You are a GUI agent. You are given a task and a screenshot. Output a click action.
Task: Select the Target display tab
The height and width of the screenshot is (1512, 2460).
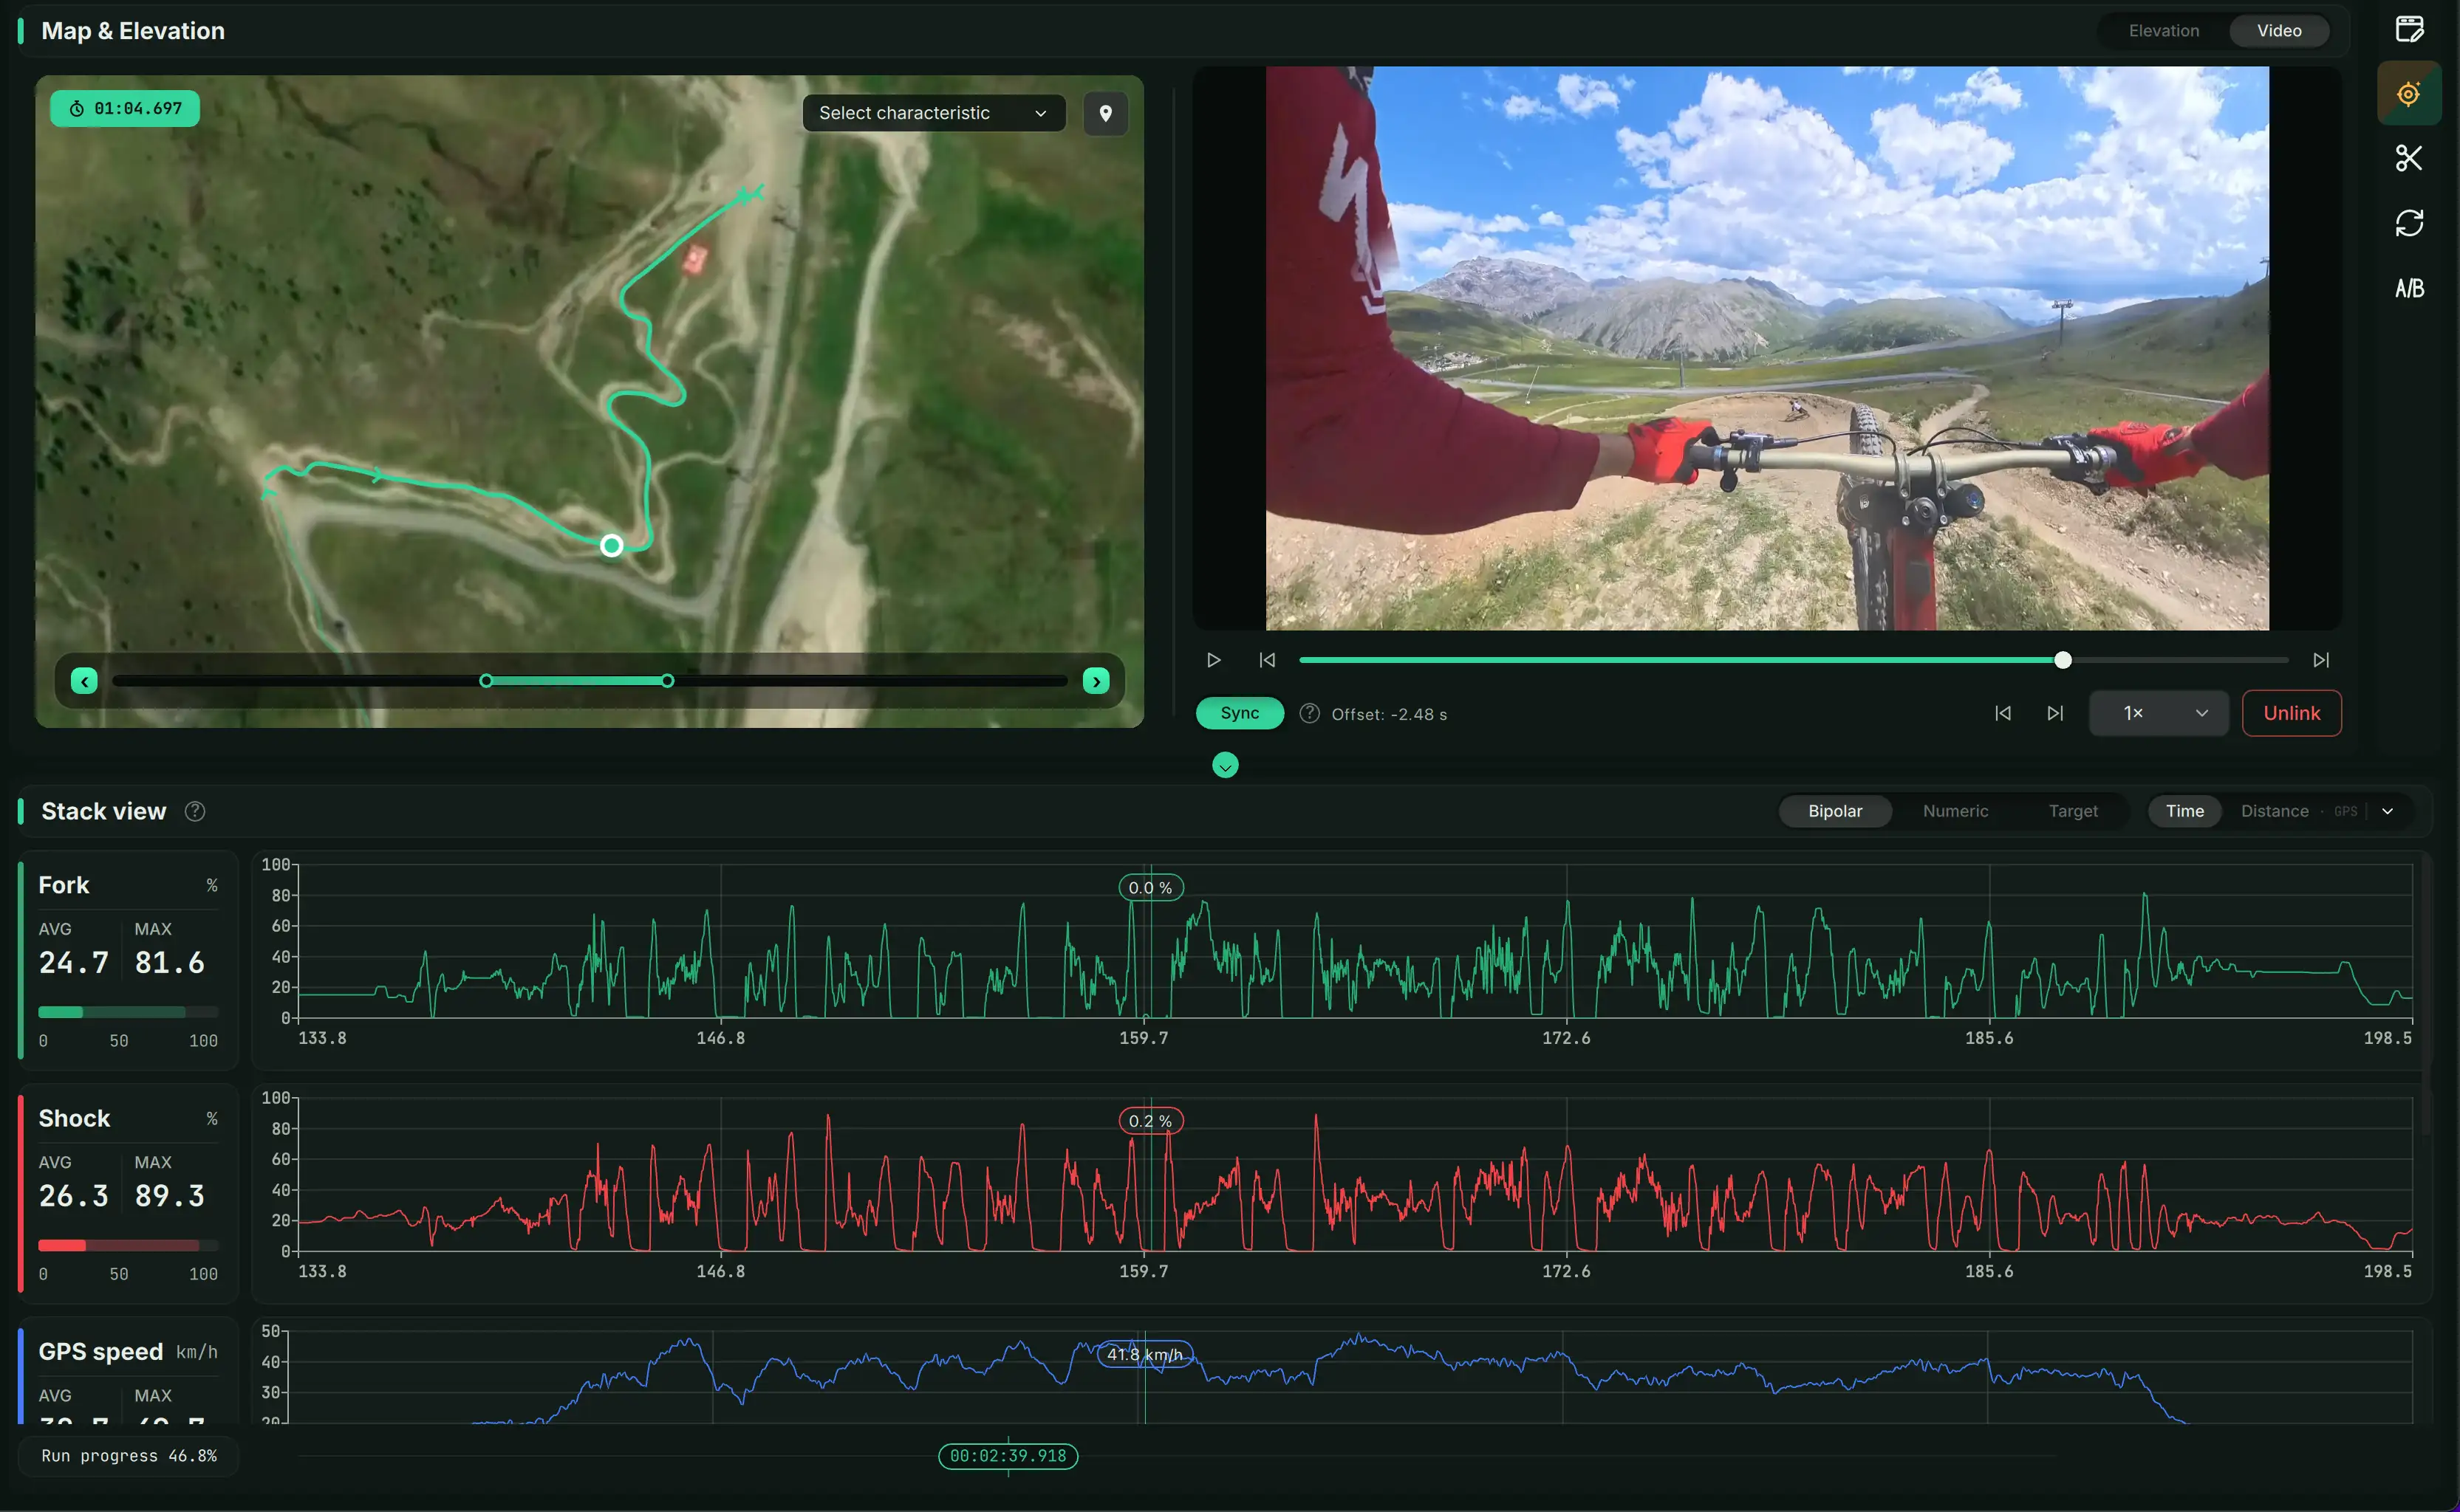(2072, 811)
